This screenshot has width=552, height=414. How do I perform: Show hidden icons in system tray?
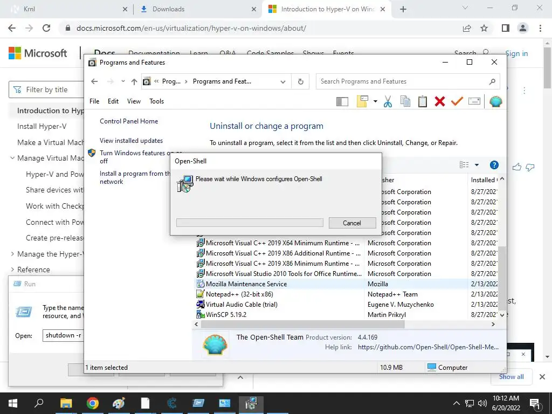coord(456,403)
